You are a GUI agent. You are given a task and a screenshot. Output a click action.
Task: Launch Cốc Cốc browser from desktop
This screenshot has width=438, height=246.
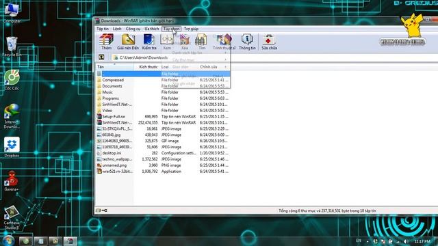(x=12, y=80)
